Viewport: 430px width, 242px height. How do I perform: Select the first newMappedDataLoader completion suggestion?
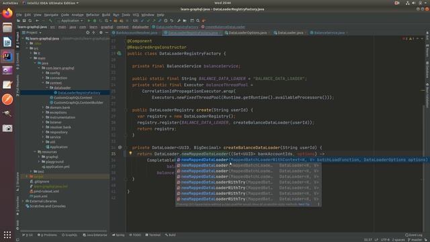tap(302, 160)
